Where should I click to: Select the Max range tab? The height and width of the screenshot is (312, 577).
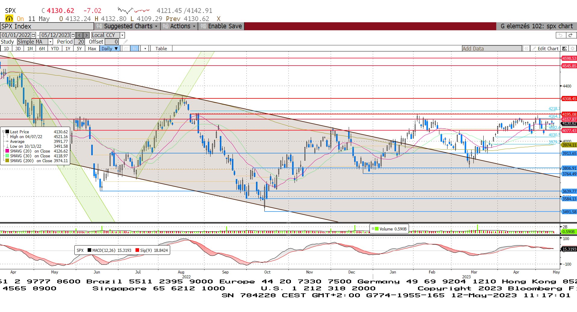click(92, 48)
